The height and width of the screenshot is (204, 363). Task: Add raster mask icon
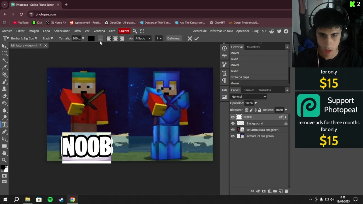pyautogui.click(x=264, y=191)
